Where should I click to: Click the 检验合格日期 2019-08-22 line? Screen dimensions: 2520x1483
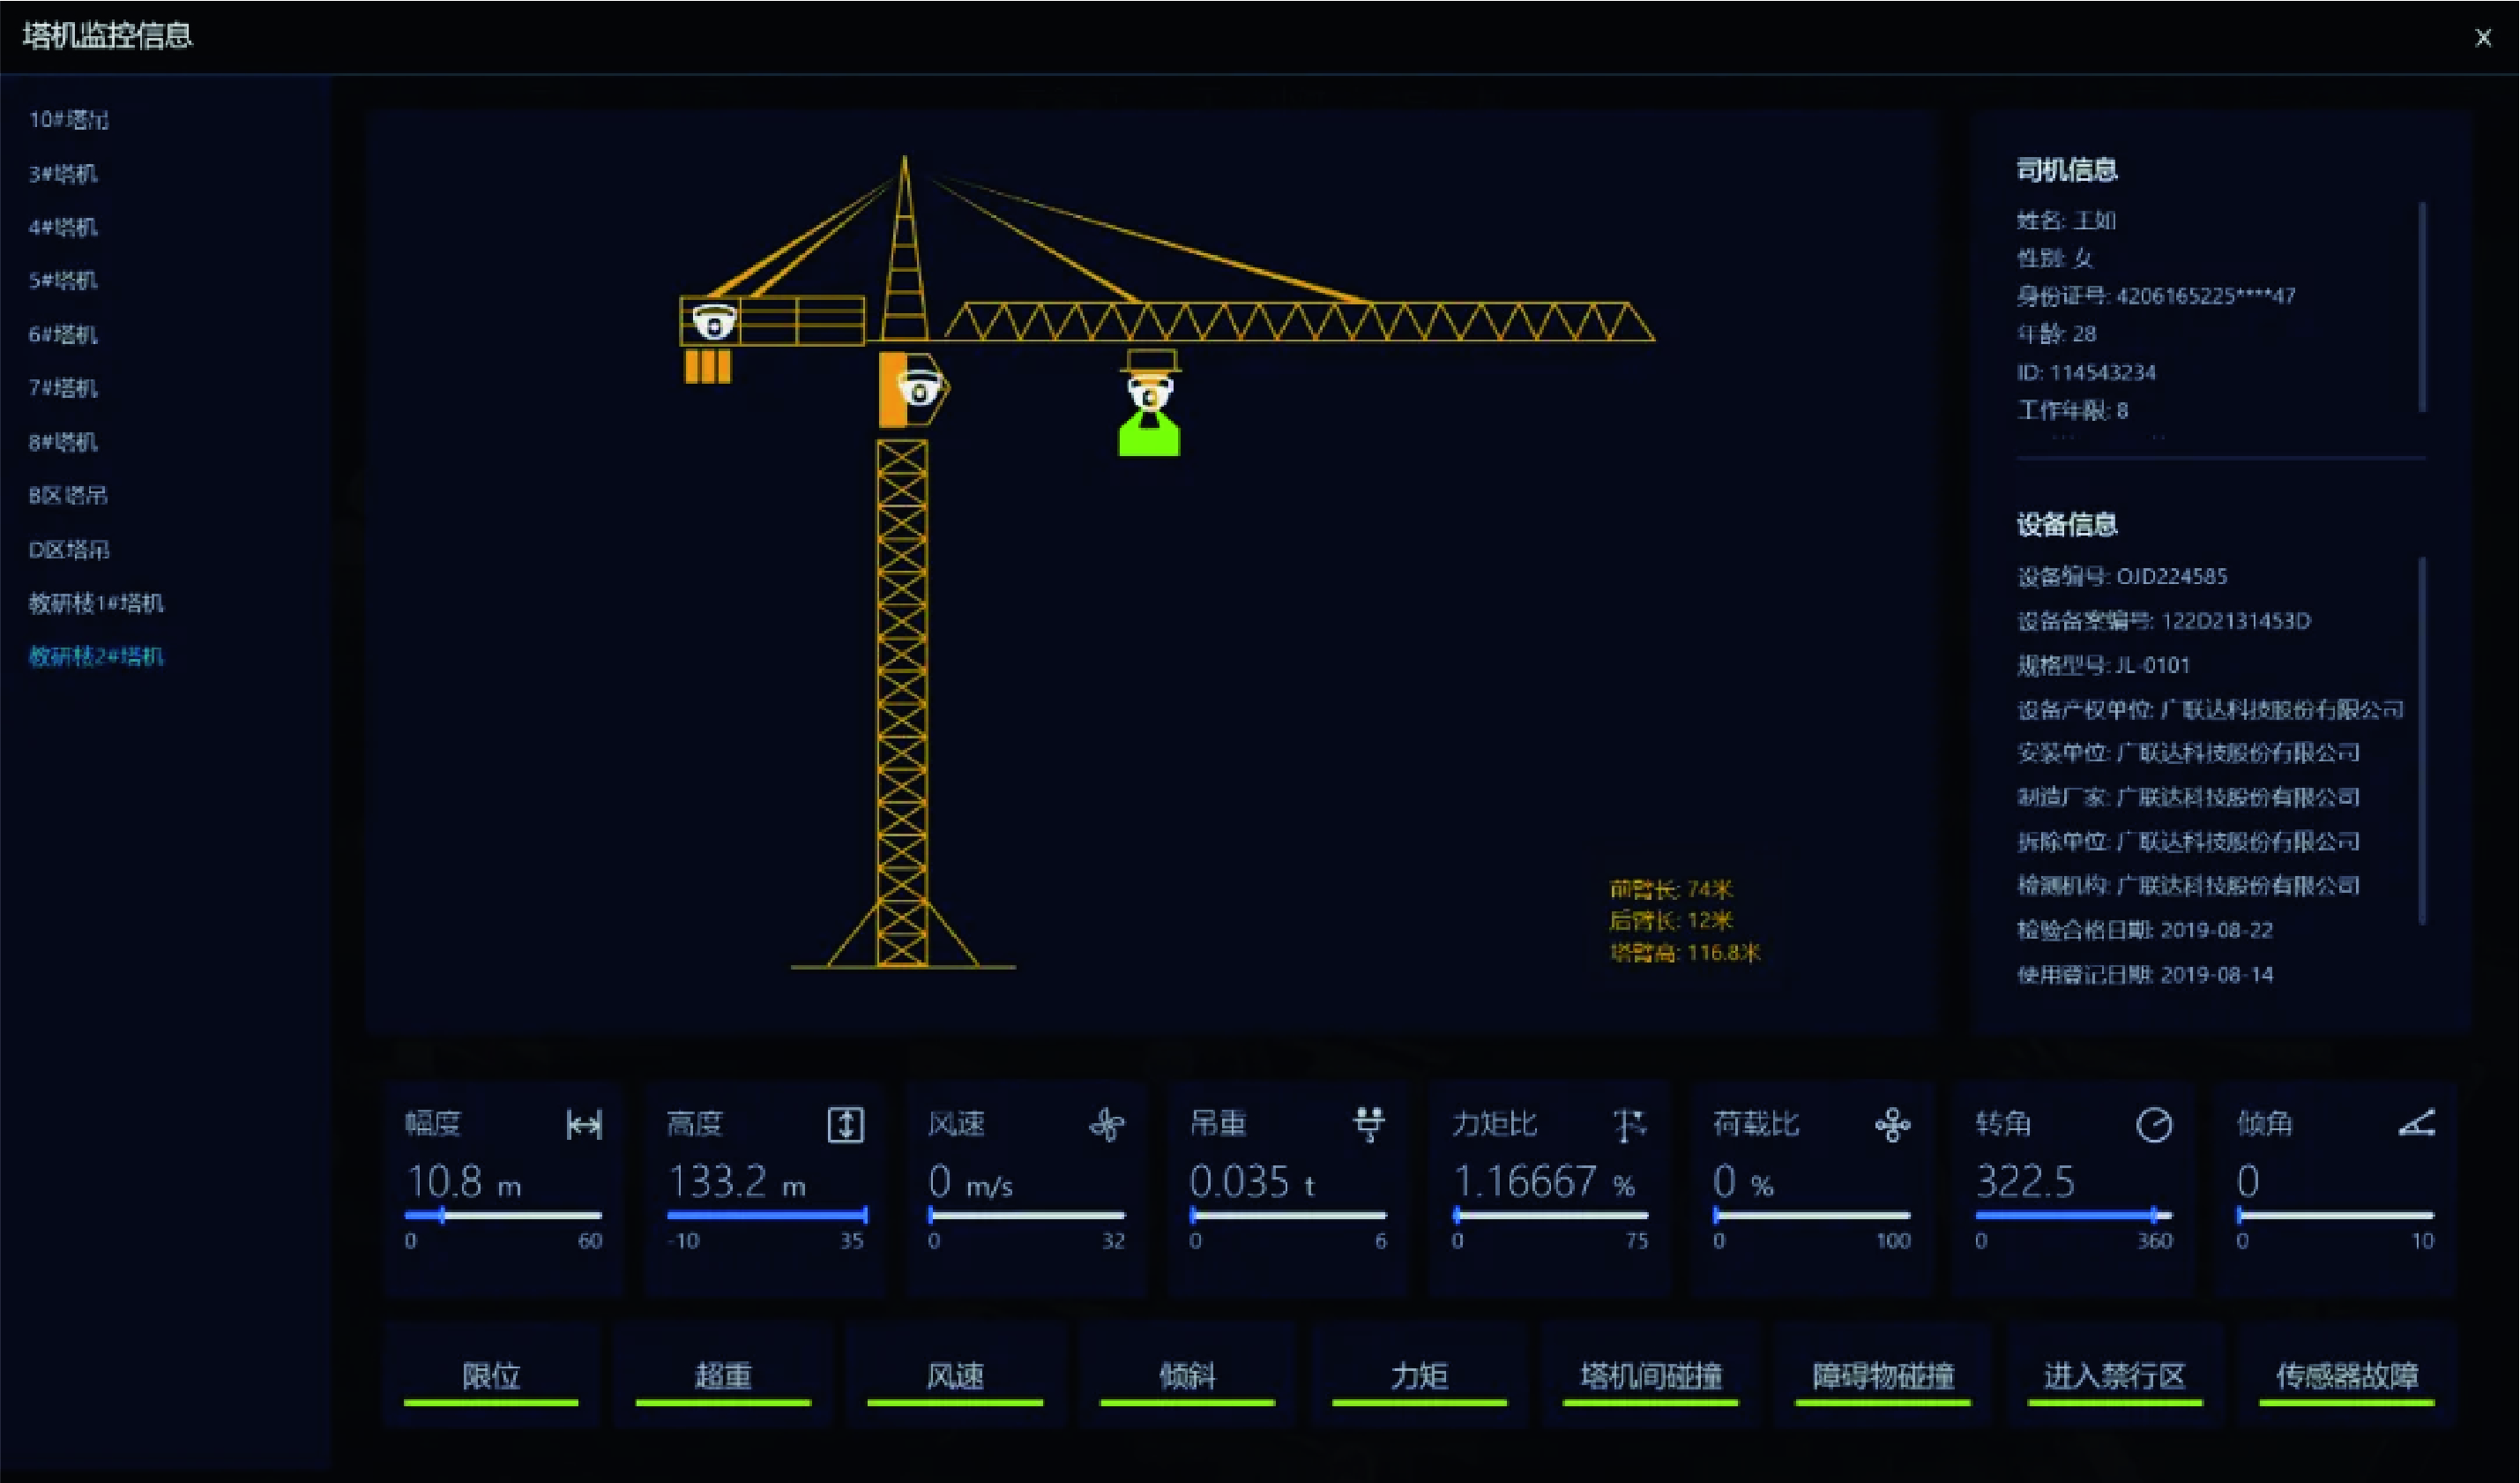pos(2145,931)
